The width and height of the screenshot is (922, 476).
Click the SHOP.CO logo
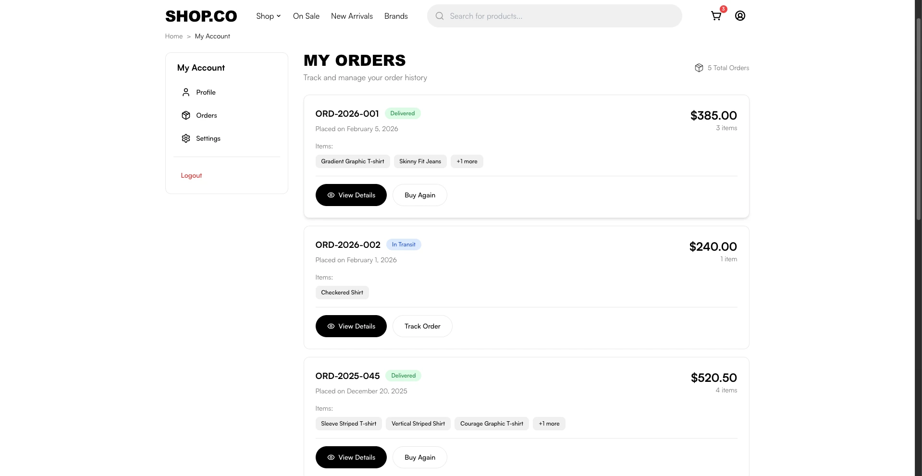tap(201, 16)
